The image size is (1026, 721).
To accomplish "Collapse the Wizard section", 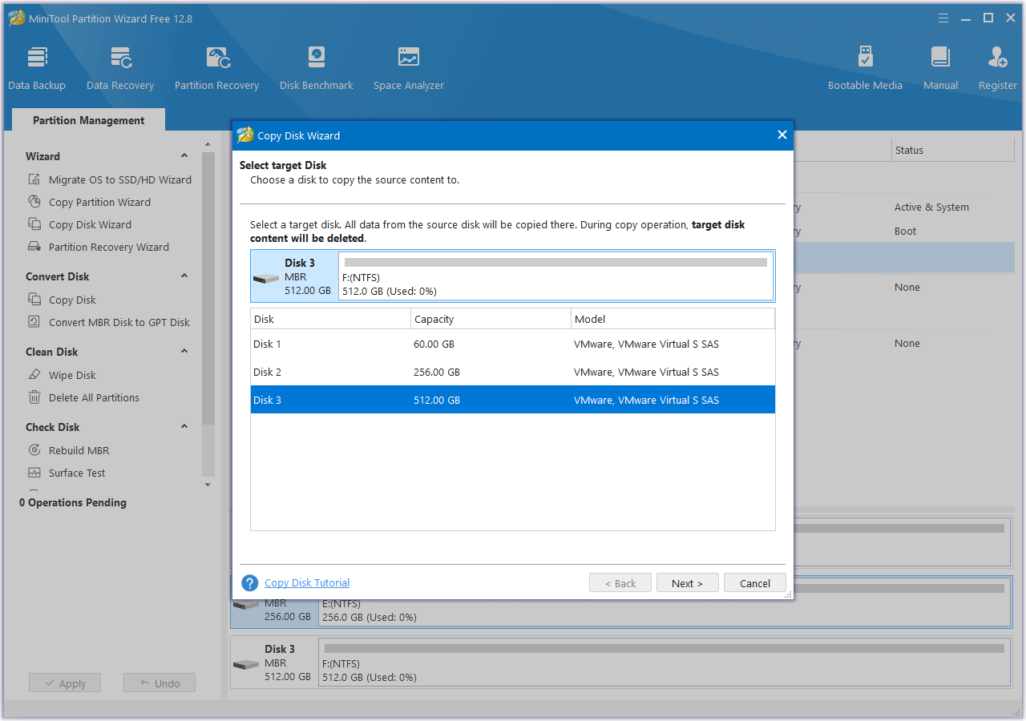I will tap(184, 156).
